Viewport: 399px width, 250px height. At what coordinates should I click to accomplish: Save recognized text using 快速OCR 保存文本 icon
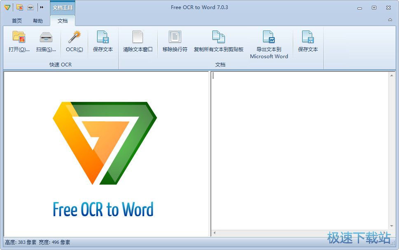103,41
